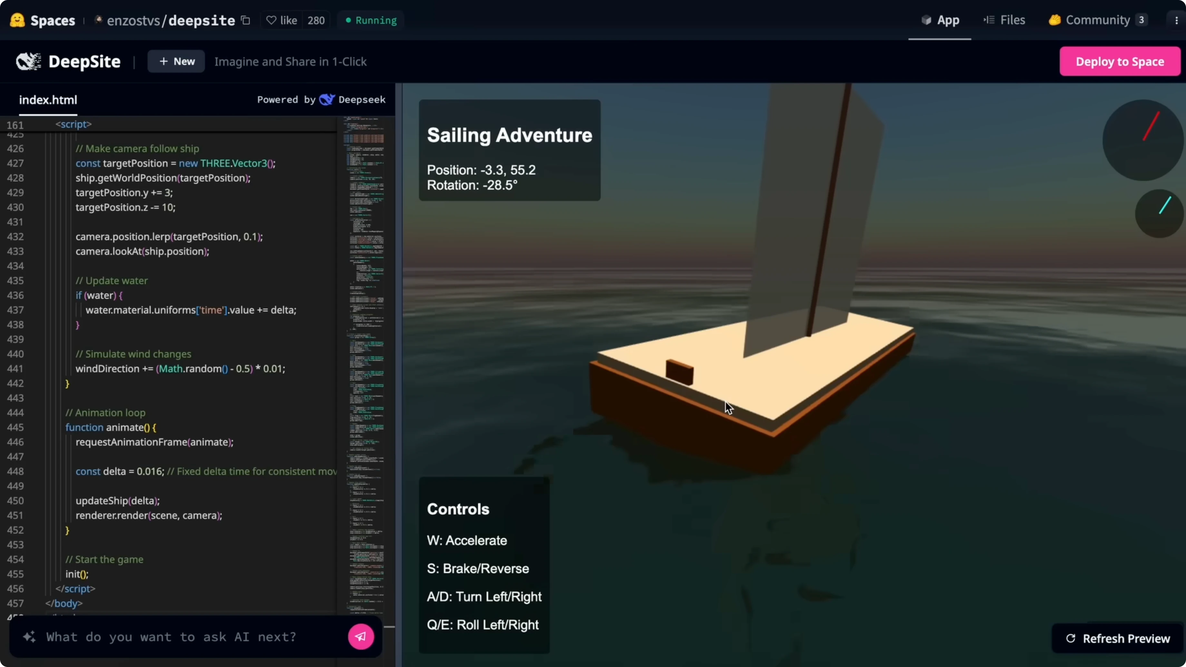Click Deploy to Space
This screenshot has width=1186, height=667.
pos(1119,61)
